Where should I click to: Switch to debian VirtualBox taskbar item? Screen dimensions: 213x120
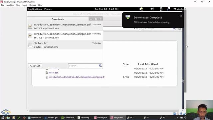[101, 118]
